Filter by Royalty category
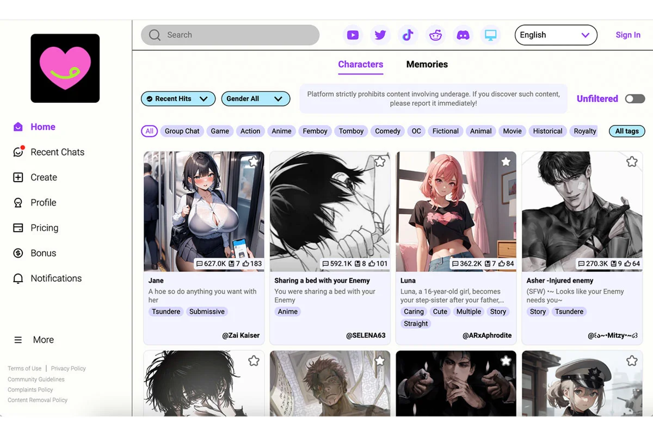This screenshot has height=435, width=653. (x=585, y=131)
